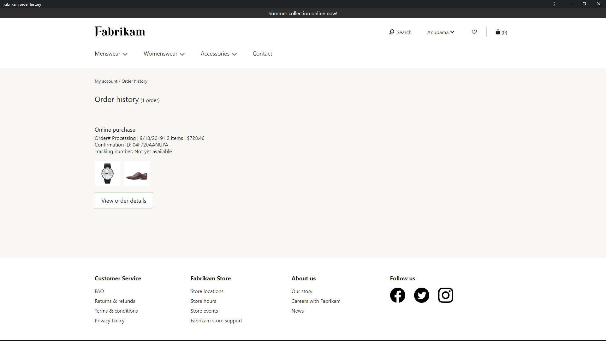The width and height of the screenshot is (606, 341).
Task: Open the Contact menu item
Action: coord(262,53)
